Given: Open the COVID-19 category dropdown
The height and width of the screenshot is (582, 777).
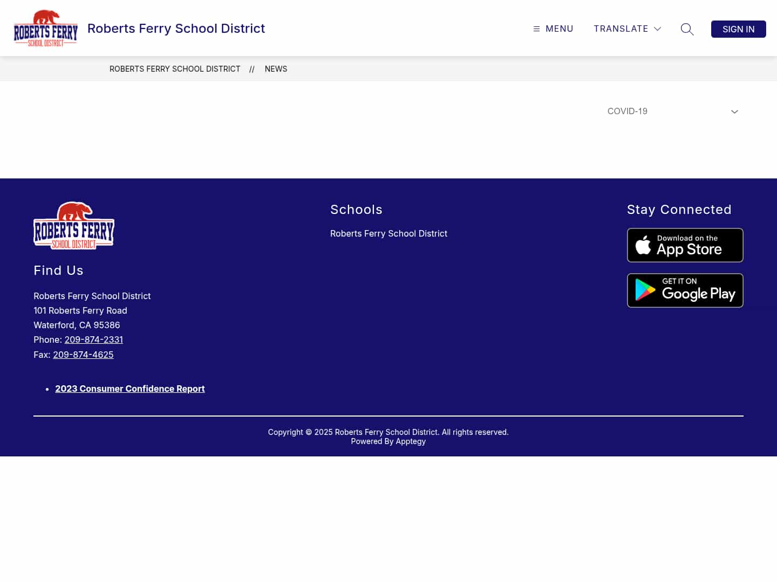Looking at the screenshot, I should pyautogui.click(x=673, y=111).
